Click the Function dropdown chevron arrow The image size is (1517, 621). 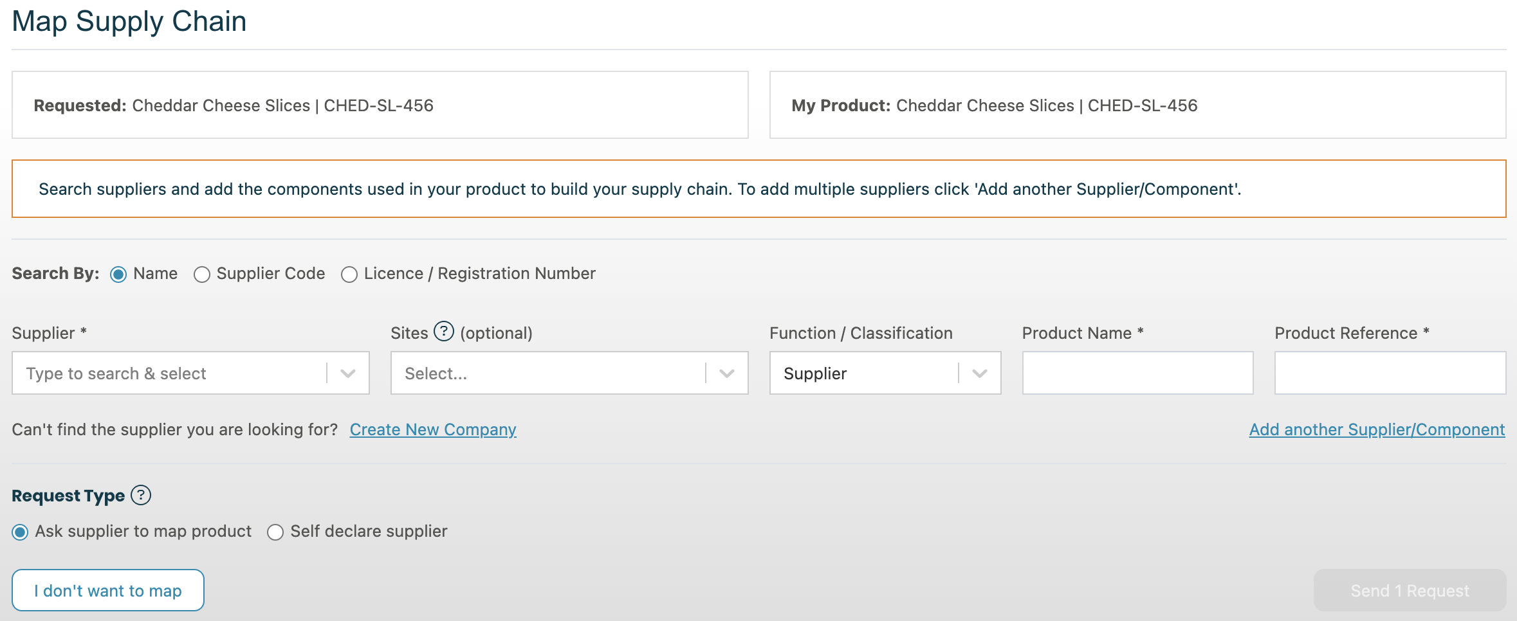pyautogui.click(x=980, y=373)
